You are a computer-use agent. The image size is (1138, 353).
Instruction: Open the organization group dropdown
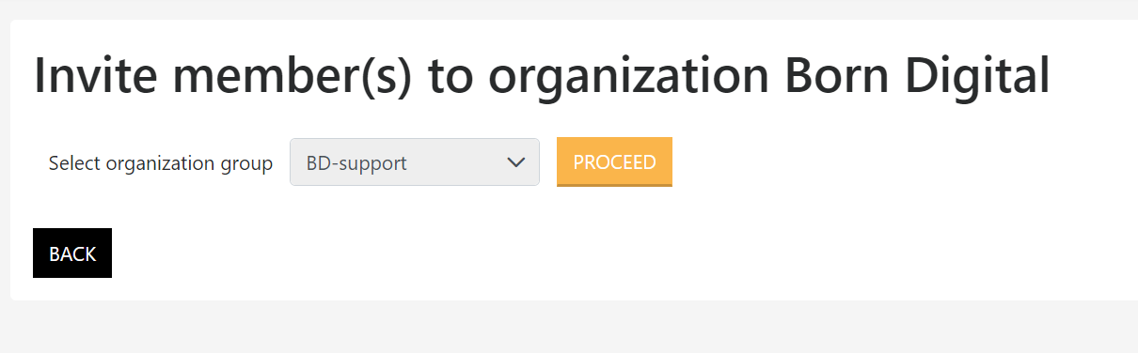415,162
